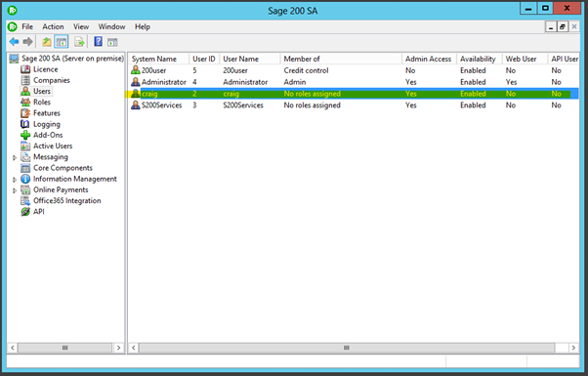
Task: Open the Help question mark toolbar icon
Action: click(x=98, y=42)
